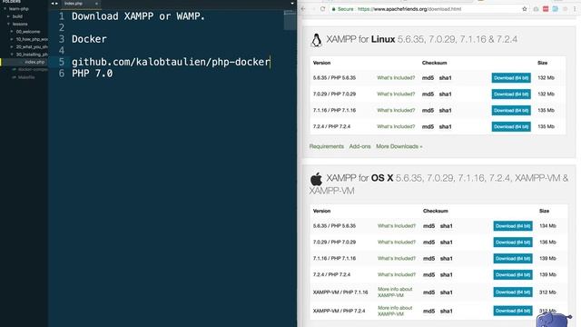Download OS X XAMPP 7.0.29 64 bit
Screen dimensions: 581x327
tap(513, 243)
